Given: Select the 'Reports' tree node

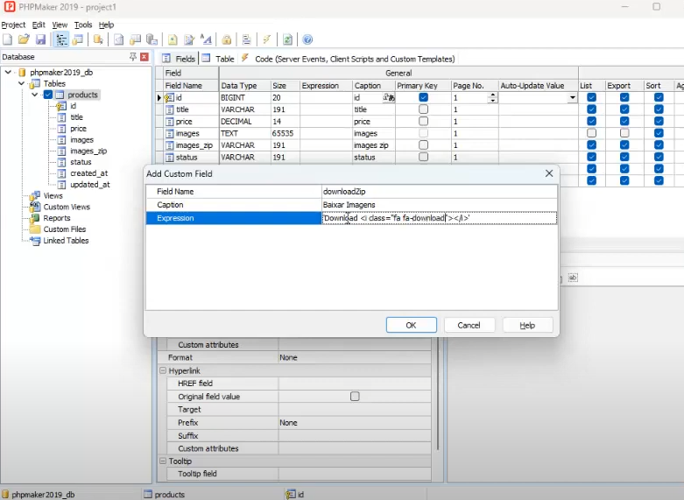Looking at the screenshot, I should pos(57,218).
